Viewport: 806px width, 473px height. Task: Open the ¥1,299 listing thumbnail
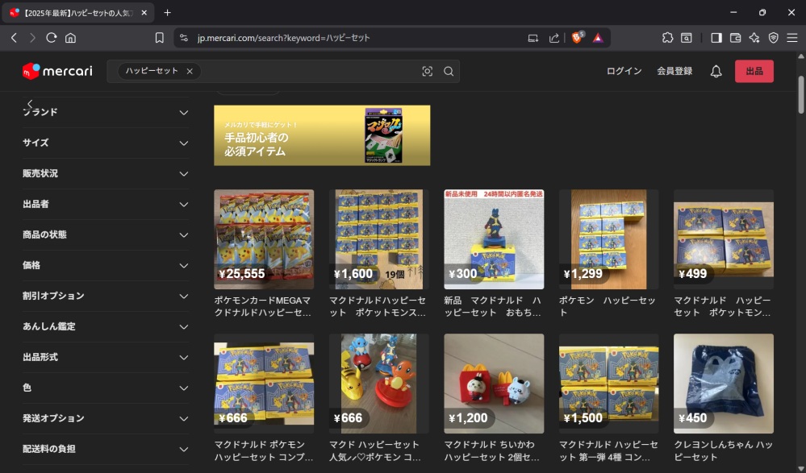pyautogui.click(x=608, y=239)
